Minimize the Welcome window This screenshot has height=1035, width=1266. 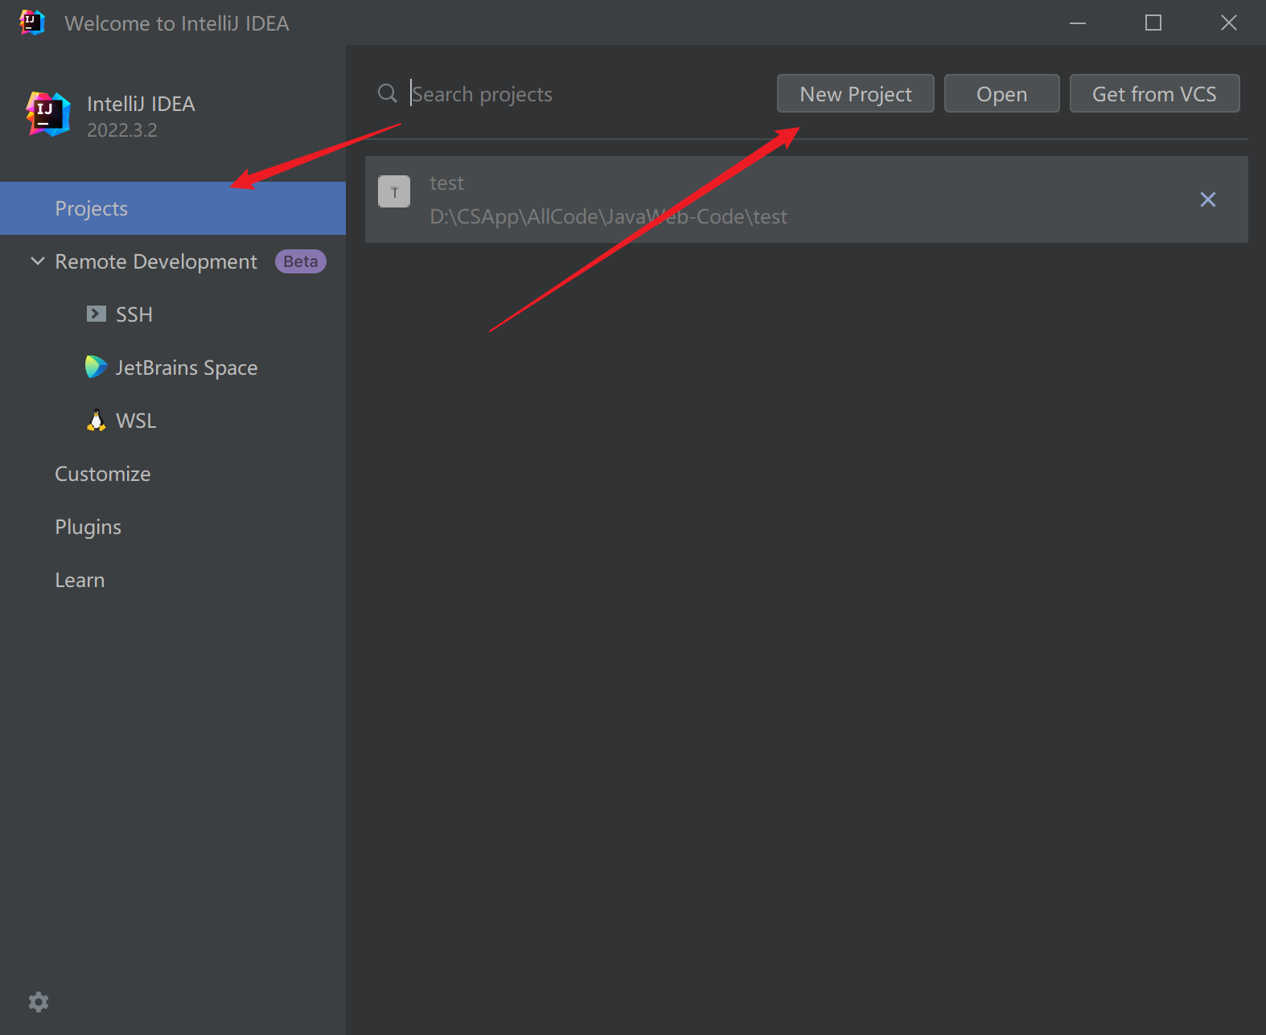(1078, 23)
